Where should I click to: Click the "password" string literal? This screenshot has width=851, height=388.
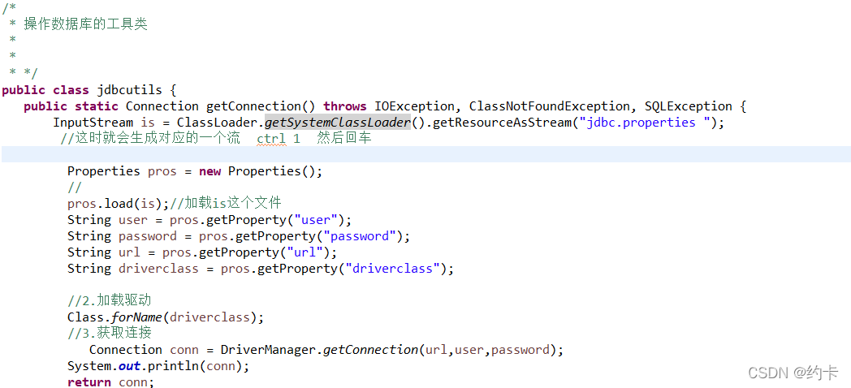point(363,236)
